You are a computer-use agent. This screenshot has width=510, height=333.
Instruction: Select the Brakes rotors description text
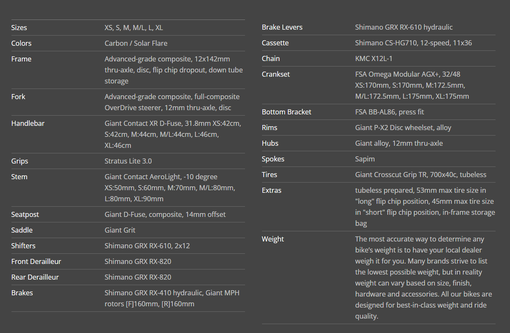tap(172, 298)
